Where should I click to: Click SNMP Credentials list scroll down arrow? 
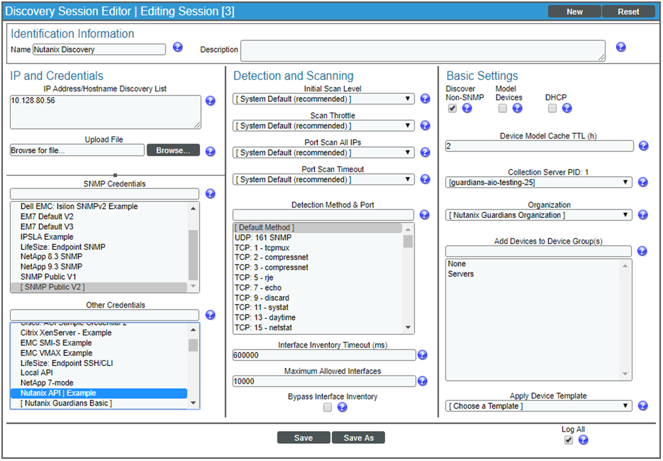(193, 286)
